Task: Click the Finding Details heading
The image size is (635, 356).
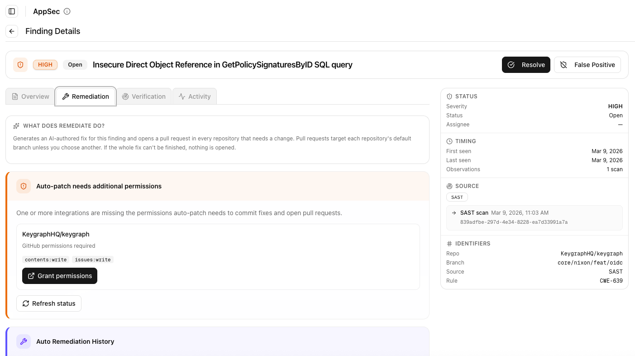Action: [x=53, y=31]
